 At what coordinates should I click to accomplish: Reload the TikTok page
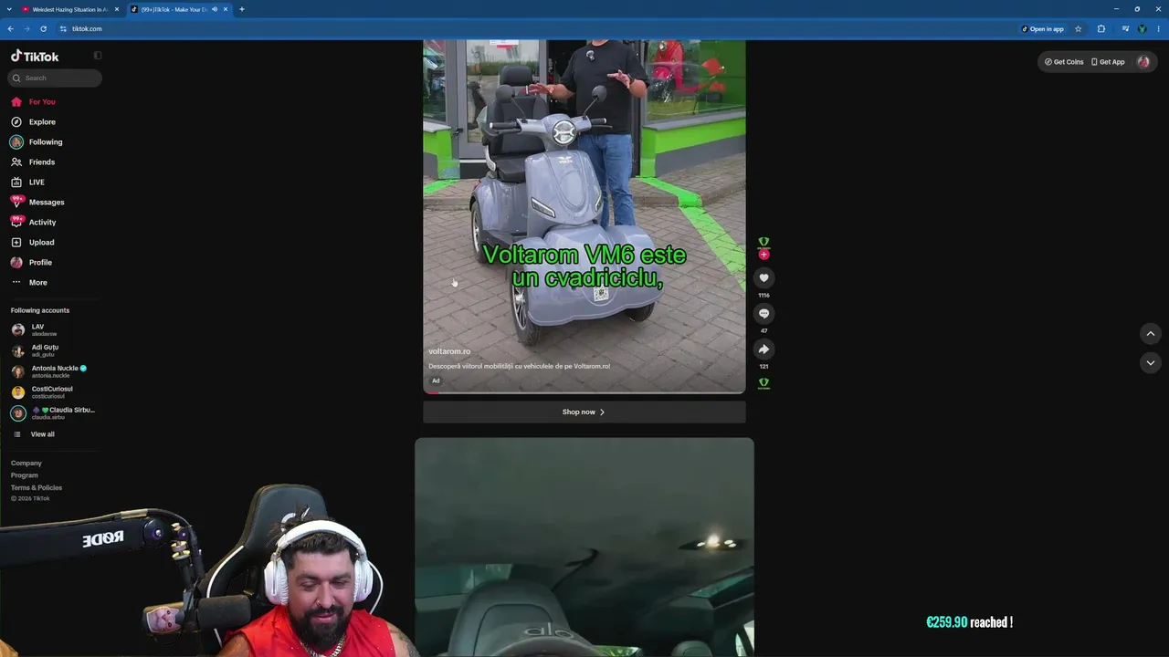coord(43,29)
